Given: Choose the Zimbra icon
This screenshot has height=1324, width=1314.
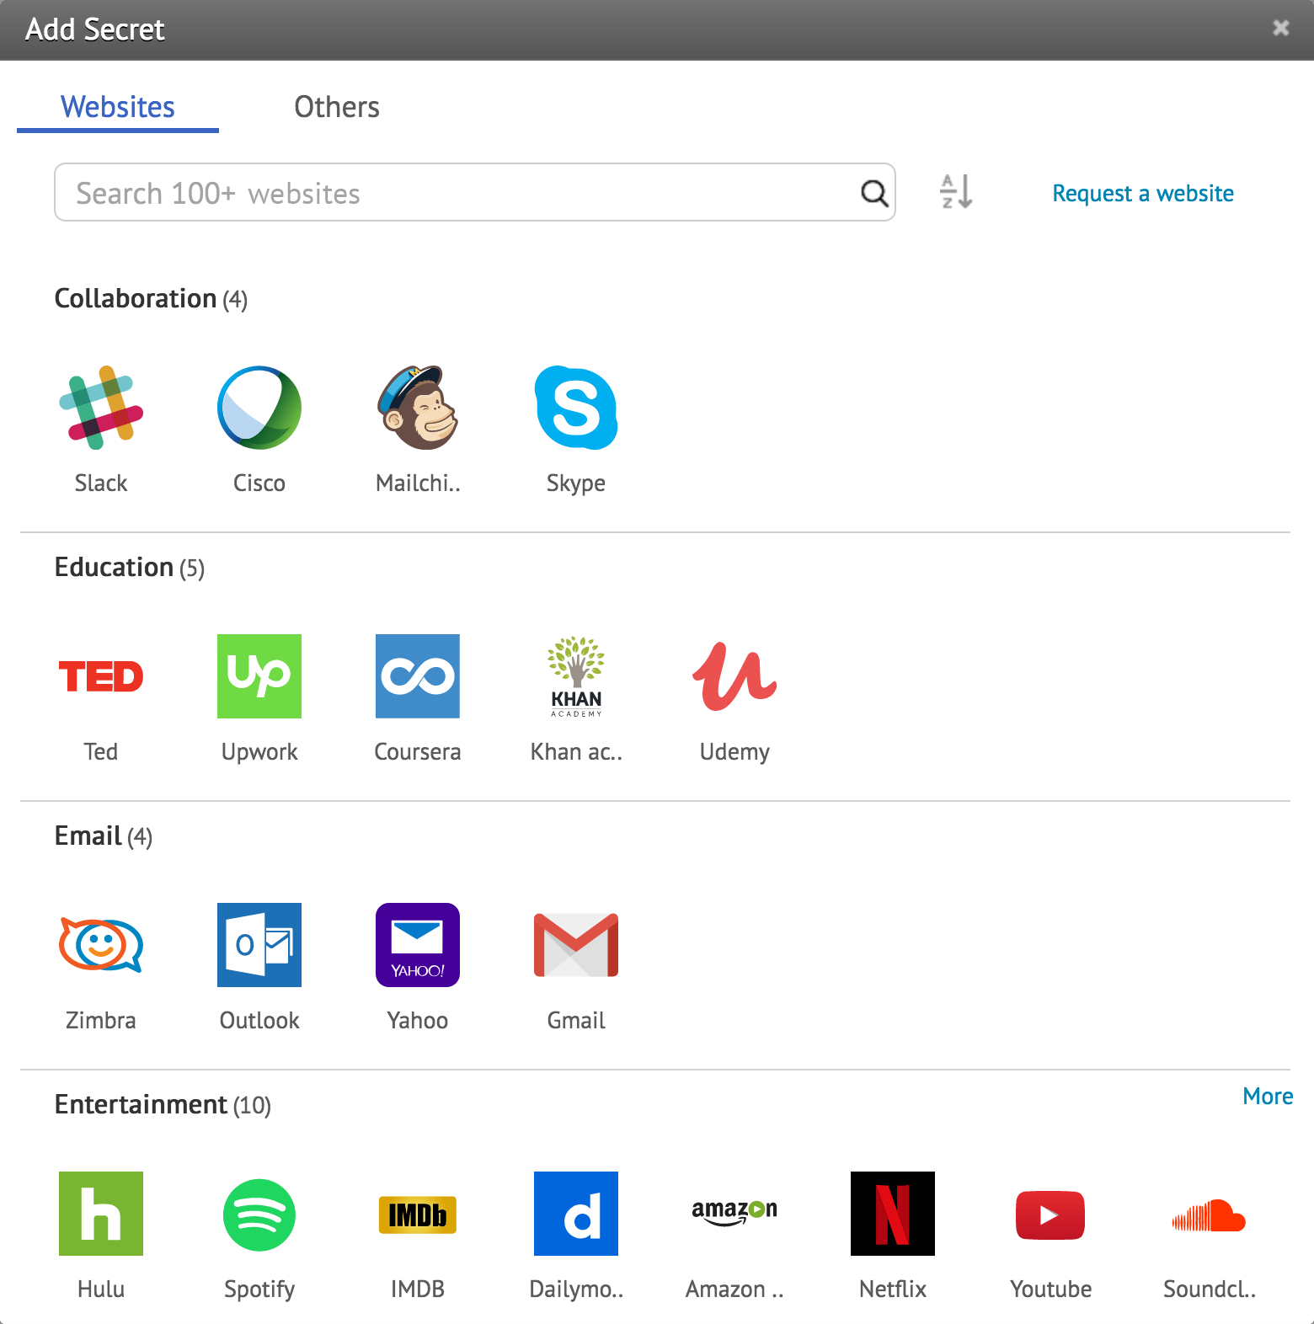Looking at the screenshot, I should pos(101,945).
